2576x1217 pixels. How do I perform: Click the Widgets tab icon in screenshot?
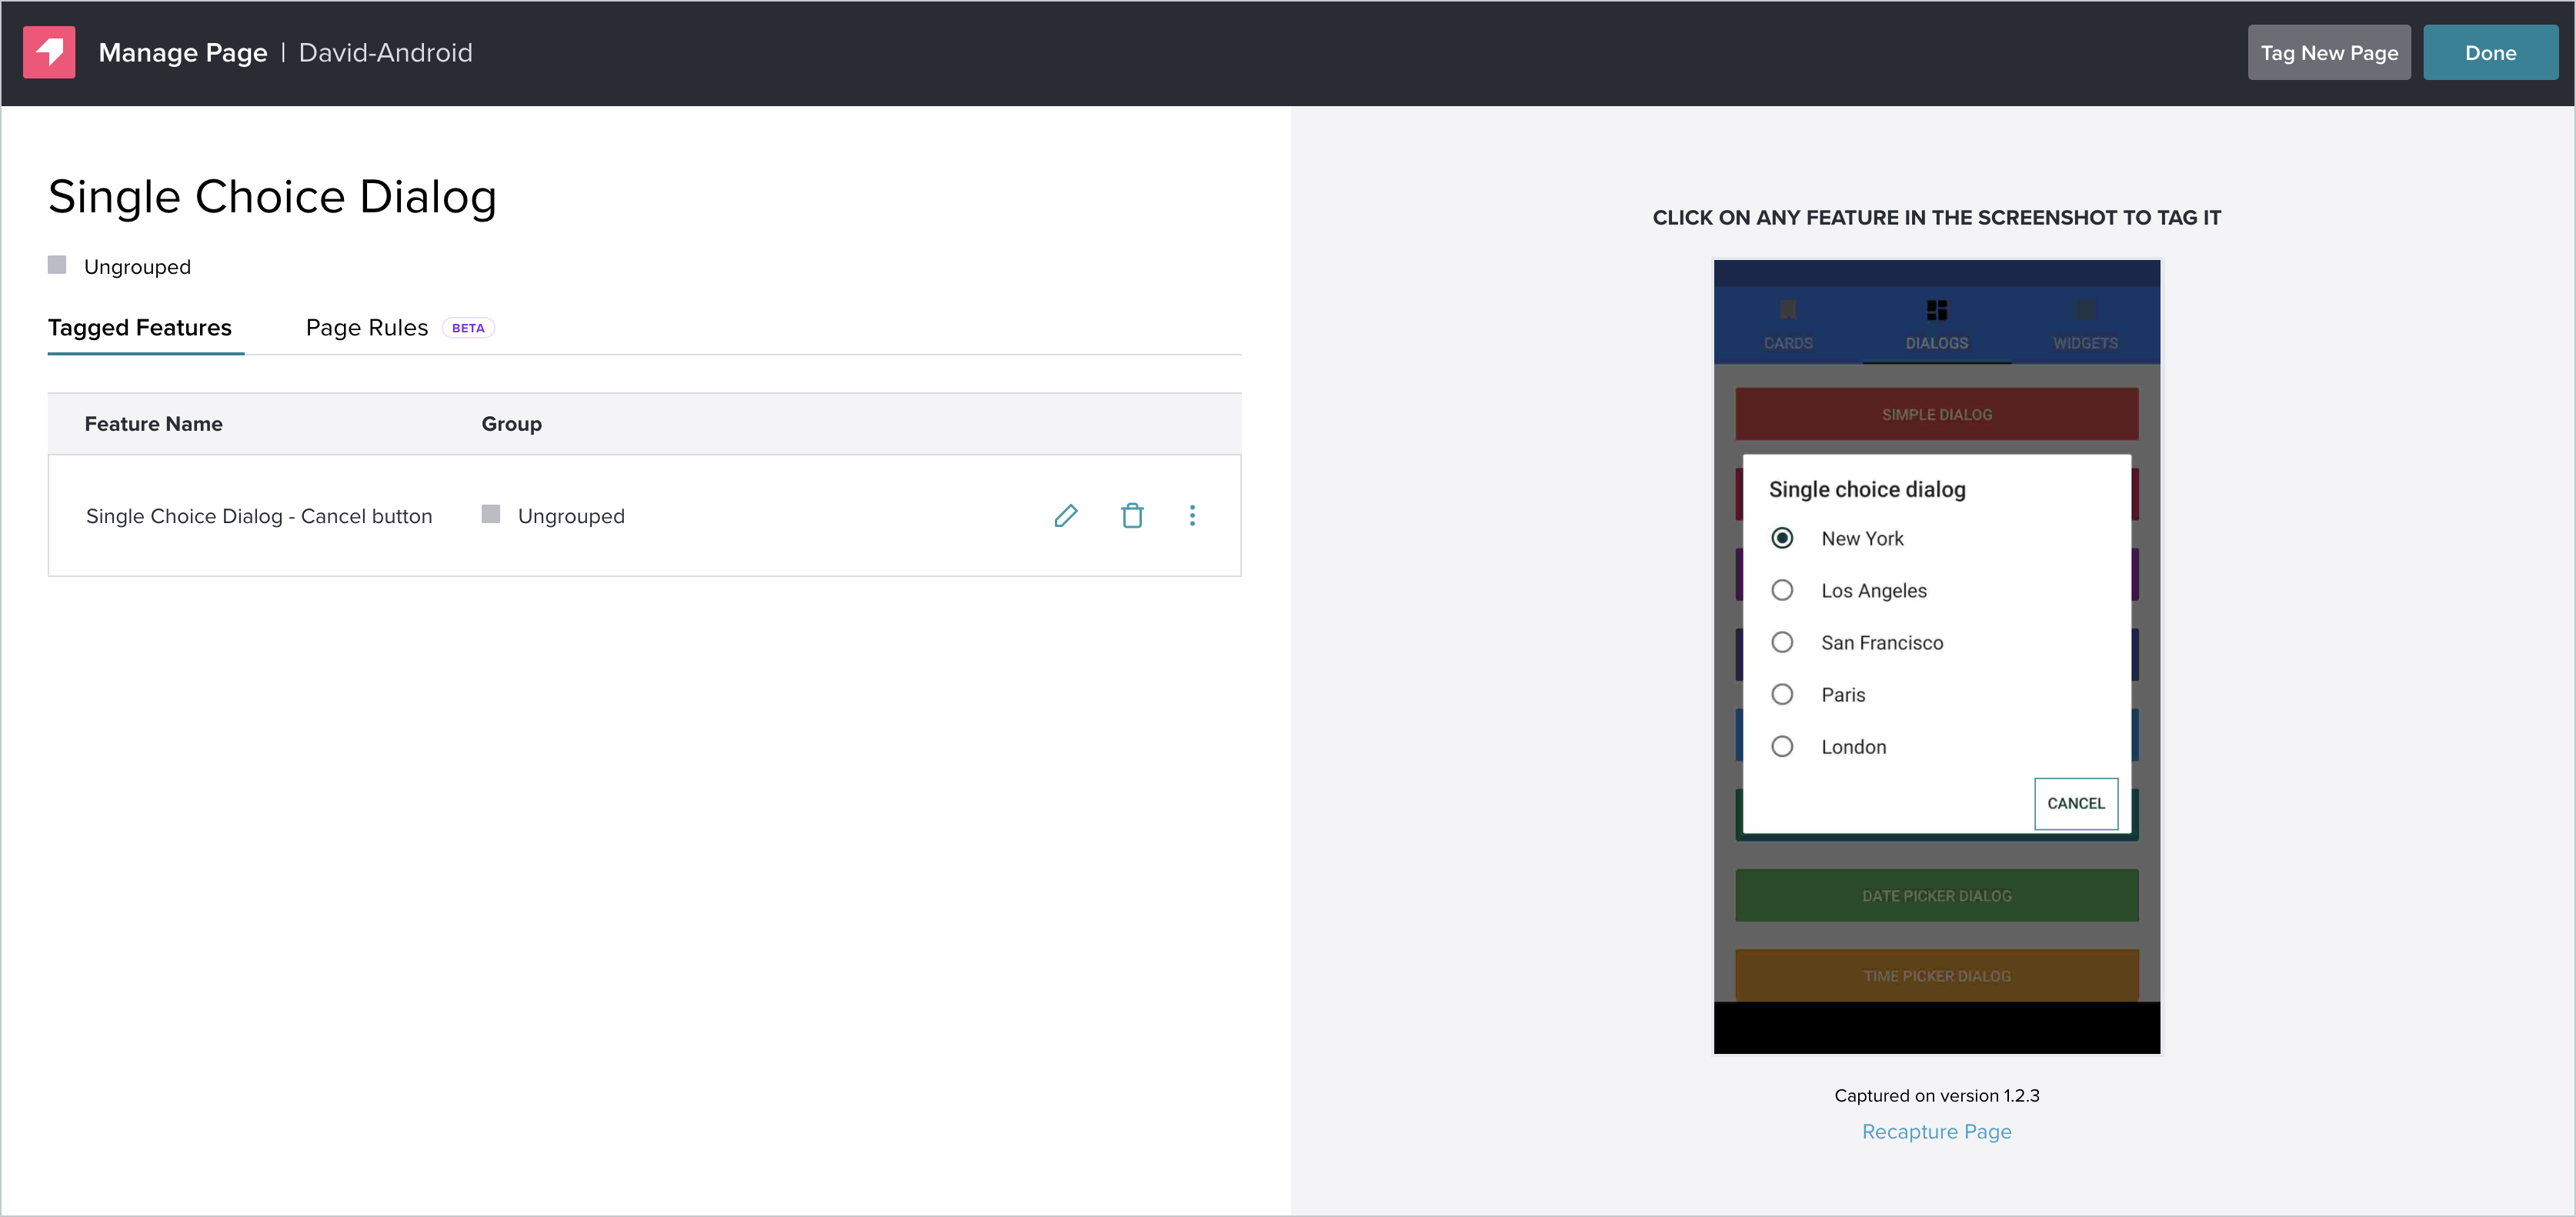tap(2085, 311)
